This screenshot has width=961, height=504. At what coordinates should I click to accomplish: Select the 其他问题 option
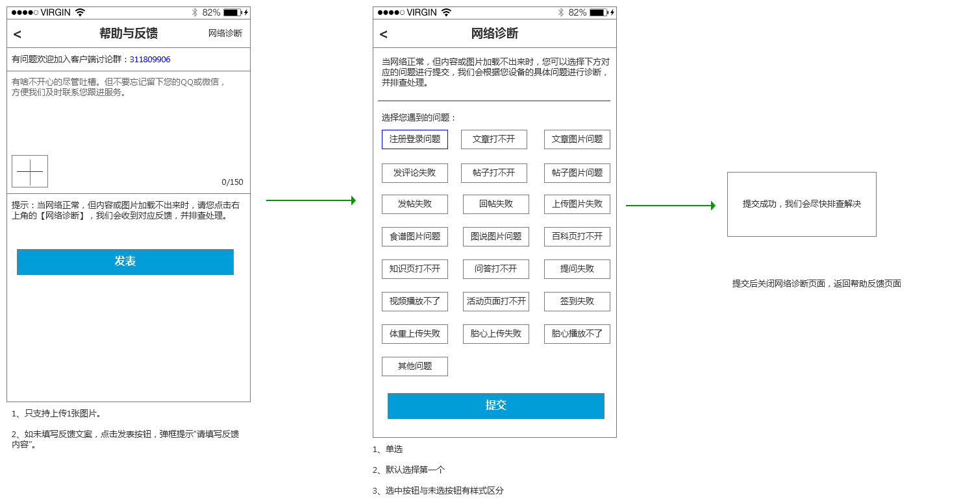(x=414, y=366)
